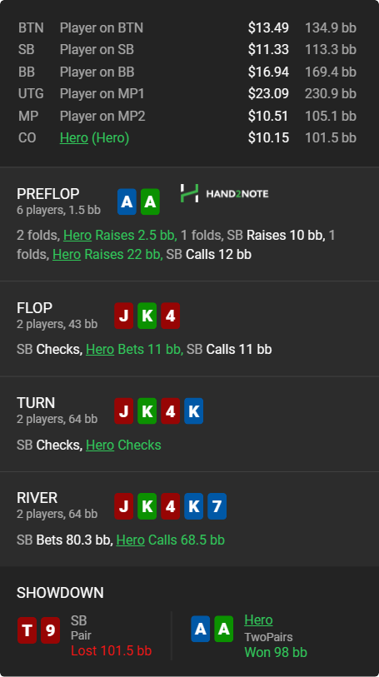Click the red T card at Showdown
The height and width of the screenshot is (677, 379).
27,630
